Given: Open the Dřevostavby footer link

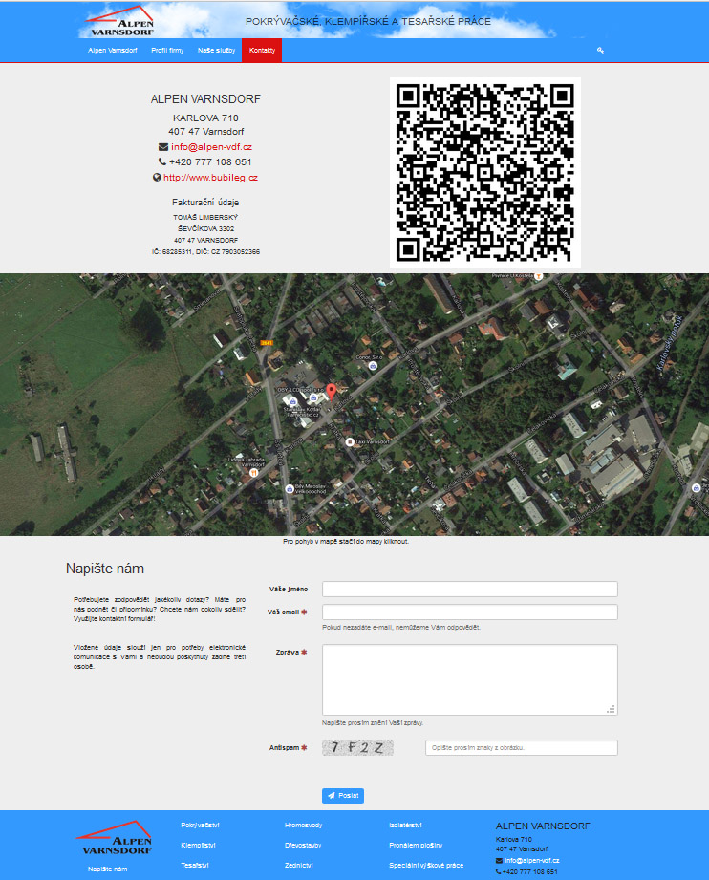Looking at the screenshot, I should coord(303,846).
